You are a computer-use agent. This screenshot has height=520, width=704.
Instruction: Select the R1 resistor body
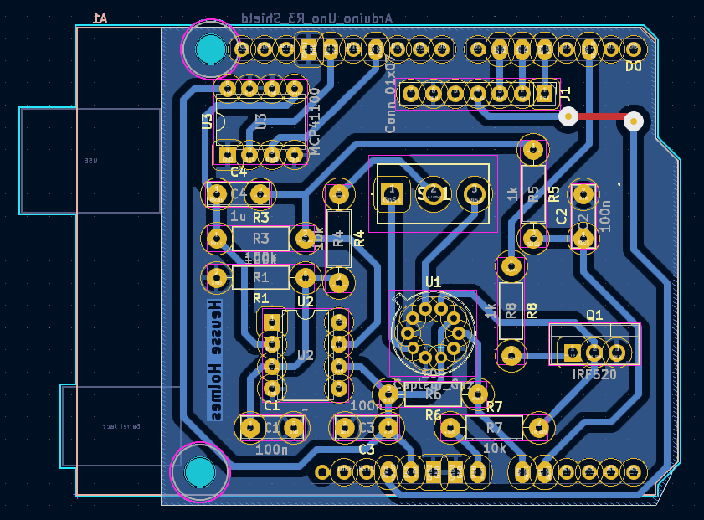coord(261,278)
